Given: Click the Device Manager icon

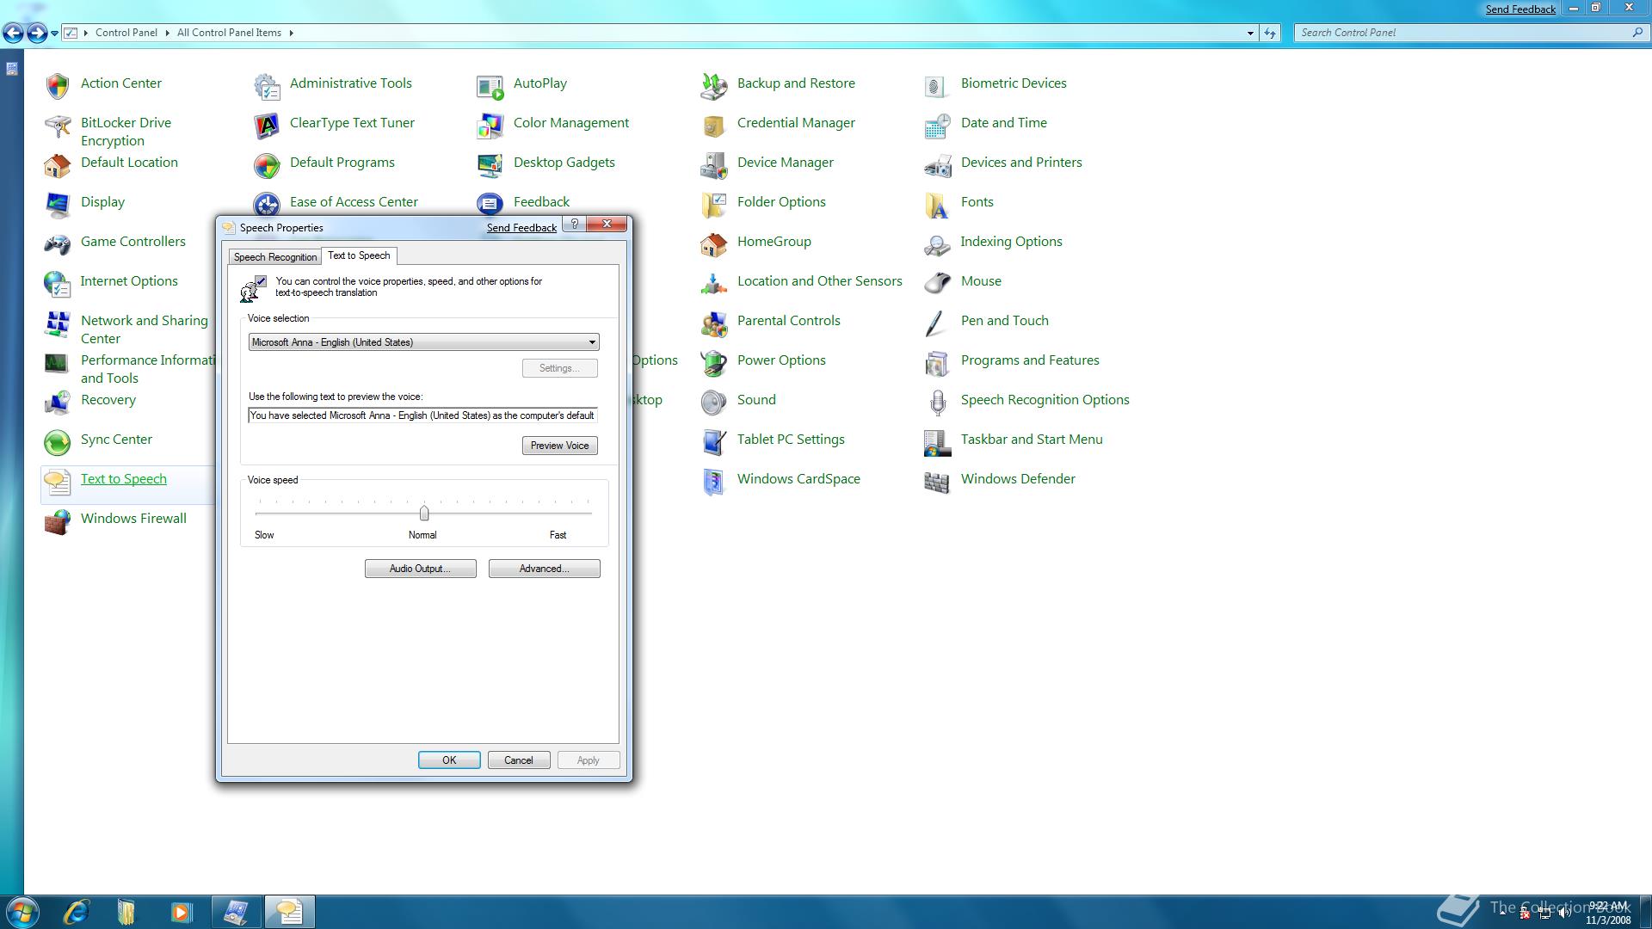Looking at the screenshot, I should (x=714, y=165).
